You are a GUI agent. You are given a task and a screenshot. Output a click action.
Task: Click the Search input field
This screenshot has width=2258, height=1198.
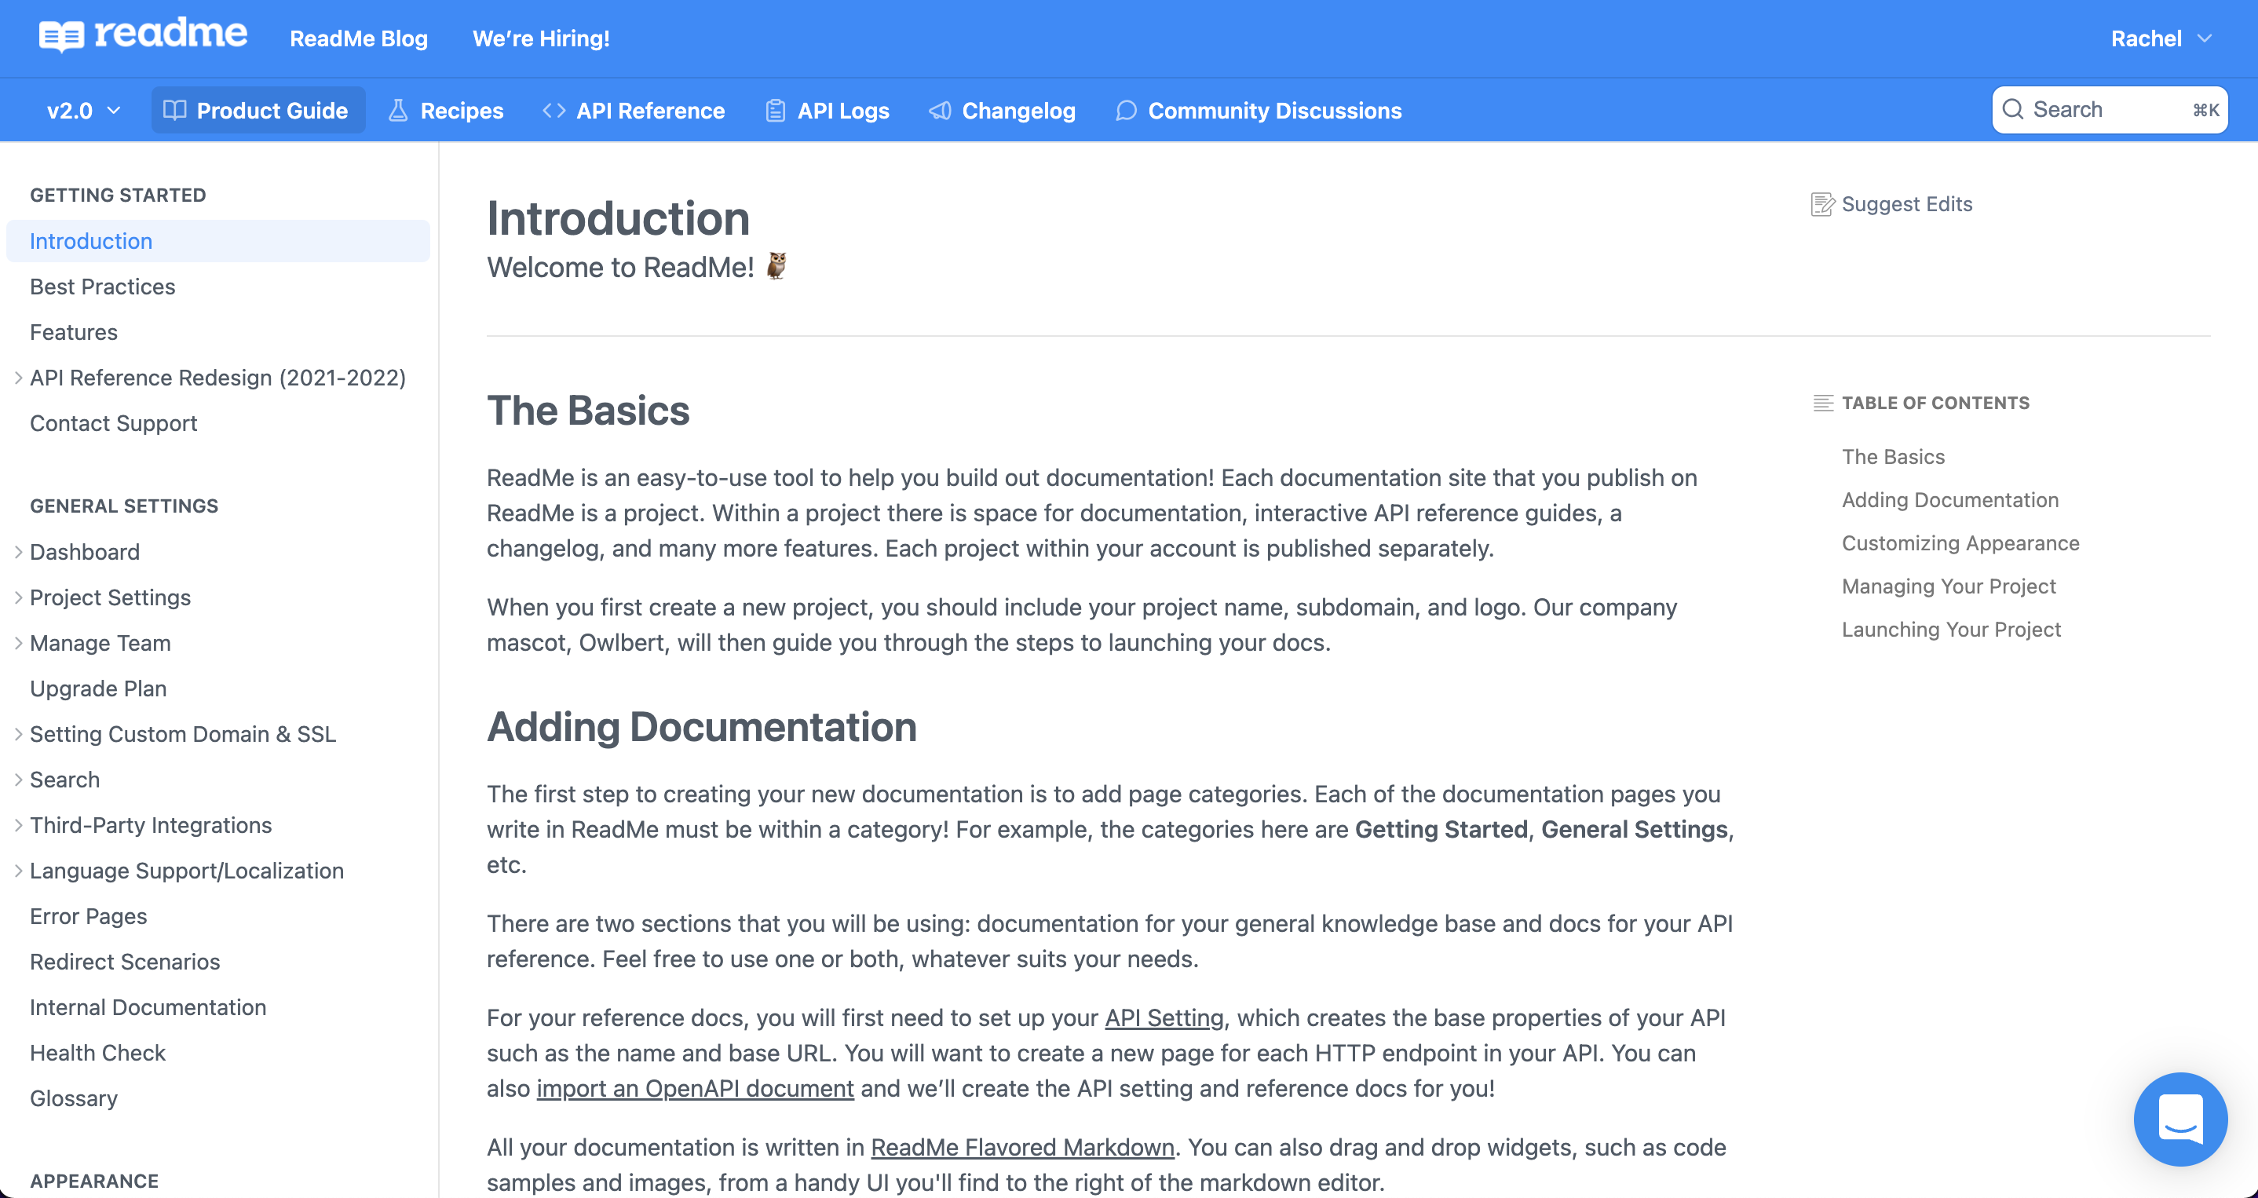tap(2104, 110)
